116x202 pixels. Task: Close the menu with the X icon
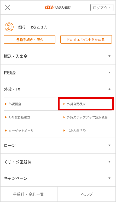click(8, 8)
